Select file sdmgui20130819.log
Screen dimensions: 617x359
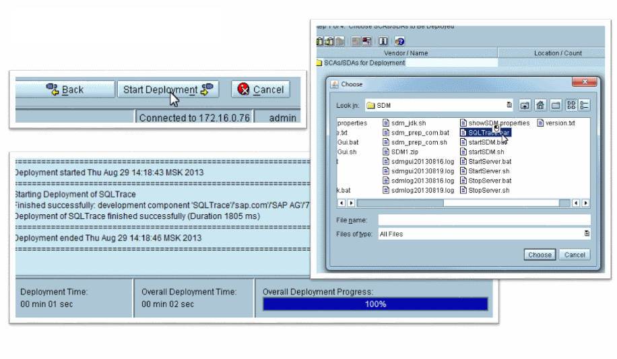tap(418, 171)
